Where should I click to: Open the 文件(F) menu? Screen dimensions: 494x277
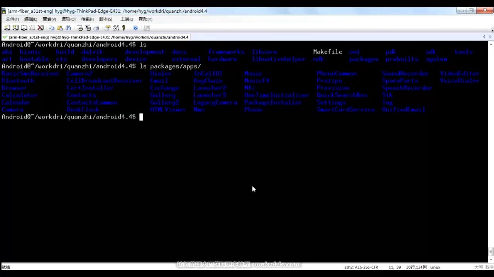12,19
